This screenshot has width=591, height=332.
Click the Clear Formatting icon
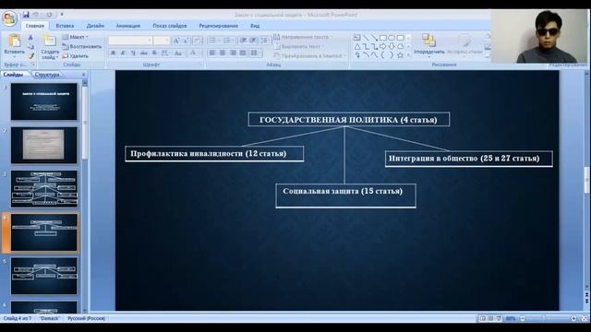[197, 41]
